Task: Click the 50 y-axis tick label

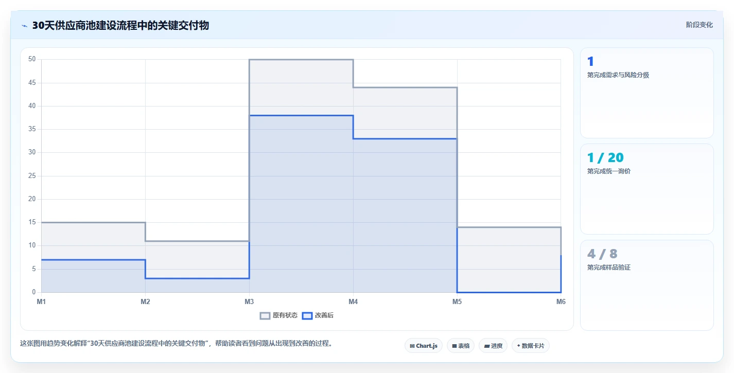Action: (x=32, y=59)
